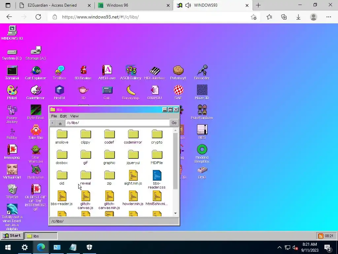Image resolution: width=338 pixels, height=254 pixels.
Task: Click libs taskbar button
Action: tap(41, 236)
